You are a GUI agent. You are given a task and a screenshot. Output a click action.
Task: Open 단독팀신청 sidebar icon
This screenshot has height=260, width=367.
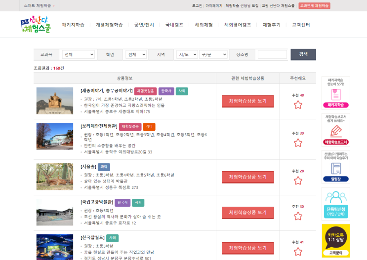(x=336, y=204)
